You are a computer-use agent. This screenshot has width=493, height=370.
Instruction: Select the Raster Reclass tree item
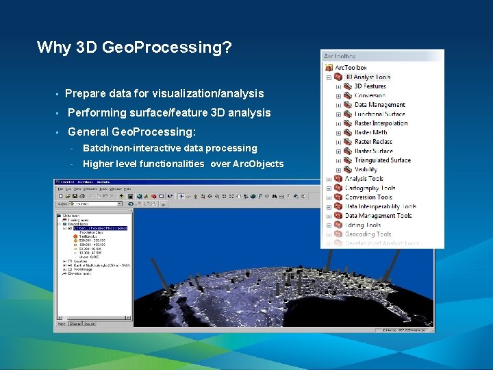click(x=373, y=142)
